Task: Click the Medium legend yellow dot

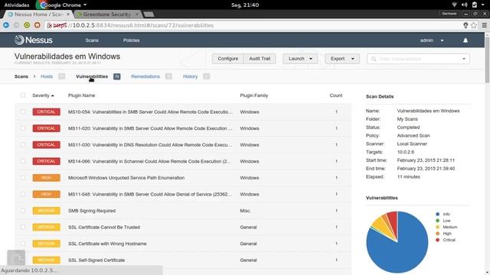Action: click(x=437, y=227)
